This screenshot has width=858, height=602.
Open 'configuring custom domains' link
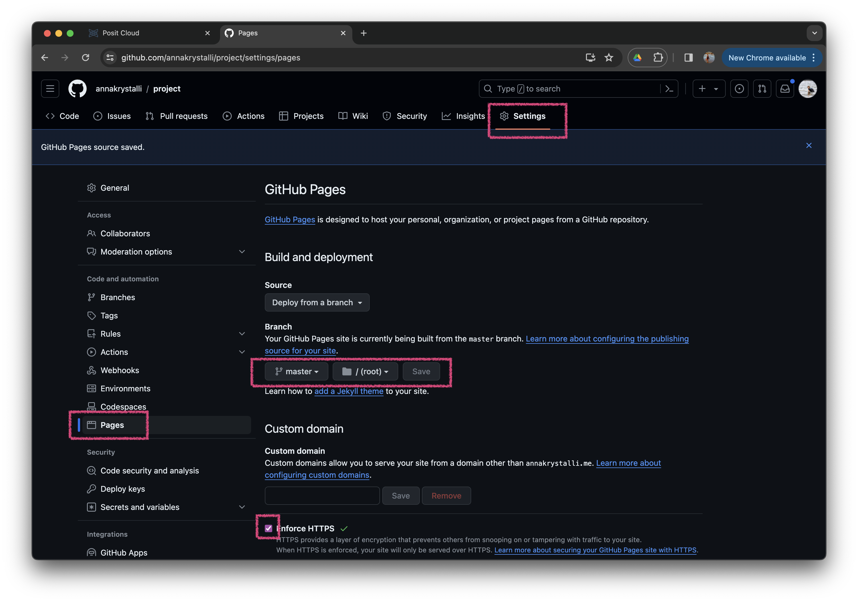[x=317, y=475]
